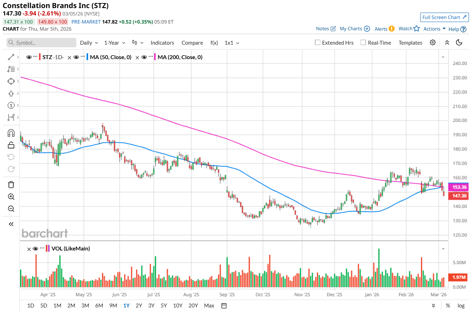Click the zoom in magnifier icon
This screenshot has height=318, width=476.
[11, 197]
